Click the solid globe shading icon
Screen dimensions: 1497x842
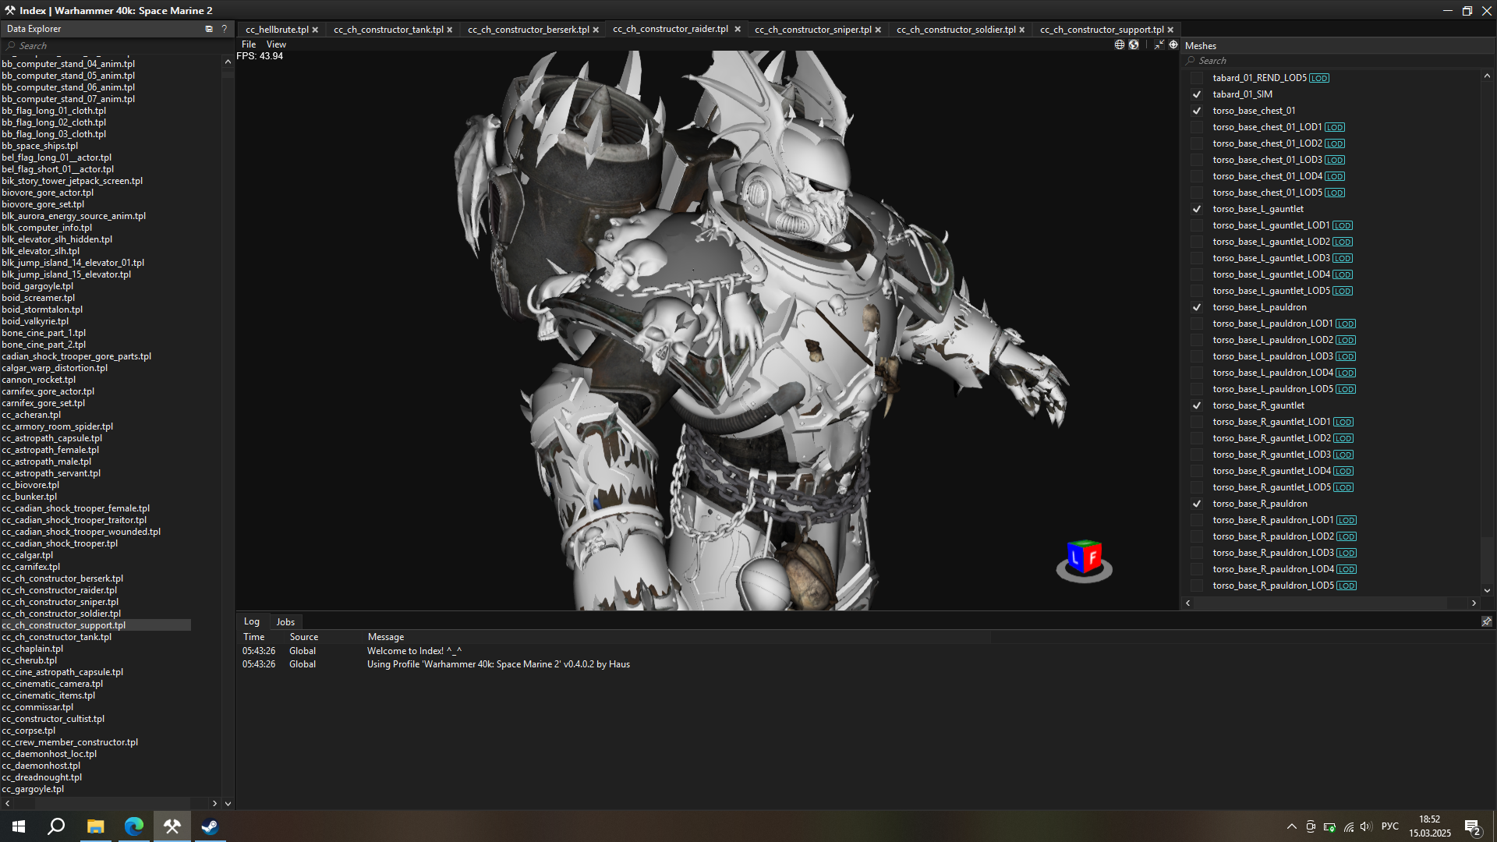click(1134, 44)
